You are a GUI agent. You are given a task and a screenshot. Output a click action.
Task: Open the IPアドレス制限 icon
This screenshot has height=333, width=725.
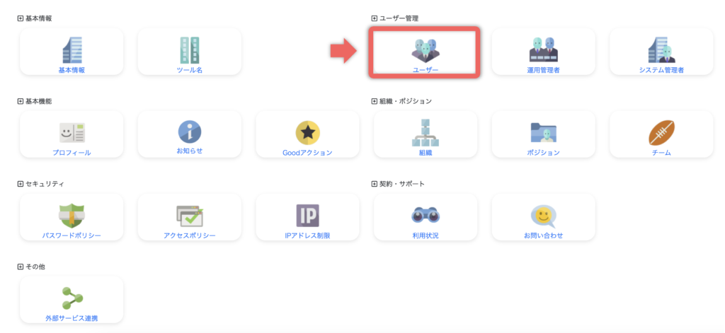[x=307, y=215]
